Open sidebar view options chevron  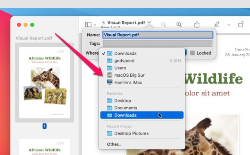pos(95,25)
